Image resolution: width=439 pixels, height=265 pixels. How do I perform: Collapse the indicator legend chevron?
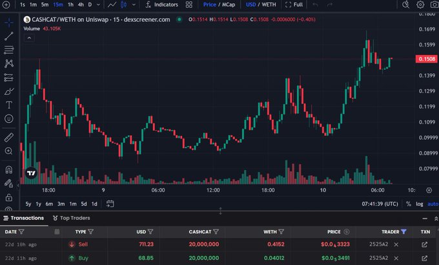[x=29, y=38]
